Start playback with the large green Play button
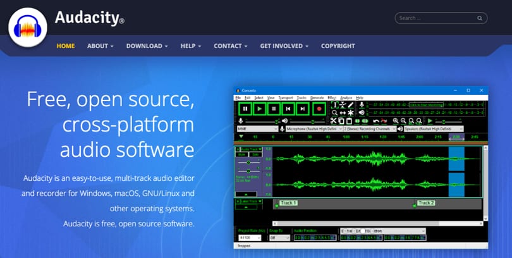 click(x=260, y=109)
